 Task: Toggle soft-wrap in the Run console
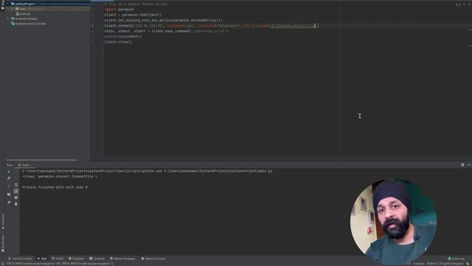(x=16, y=185)
